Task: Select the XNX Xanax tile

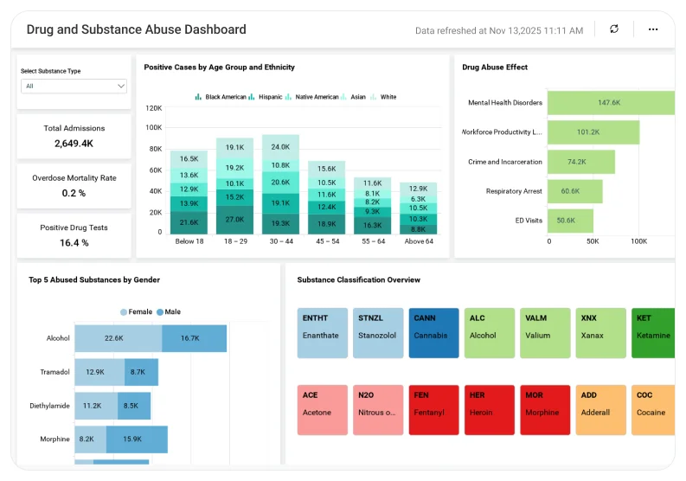Action: point(600,333)
